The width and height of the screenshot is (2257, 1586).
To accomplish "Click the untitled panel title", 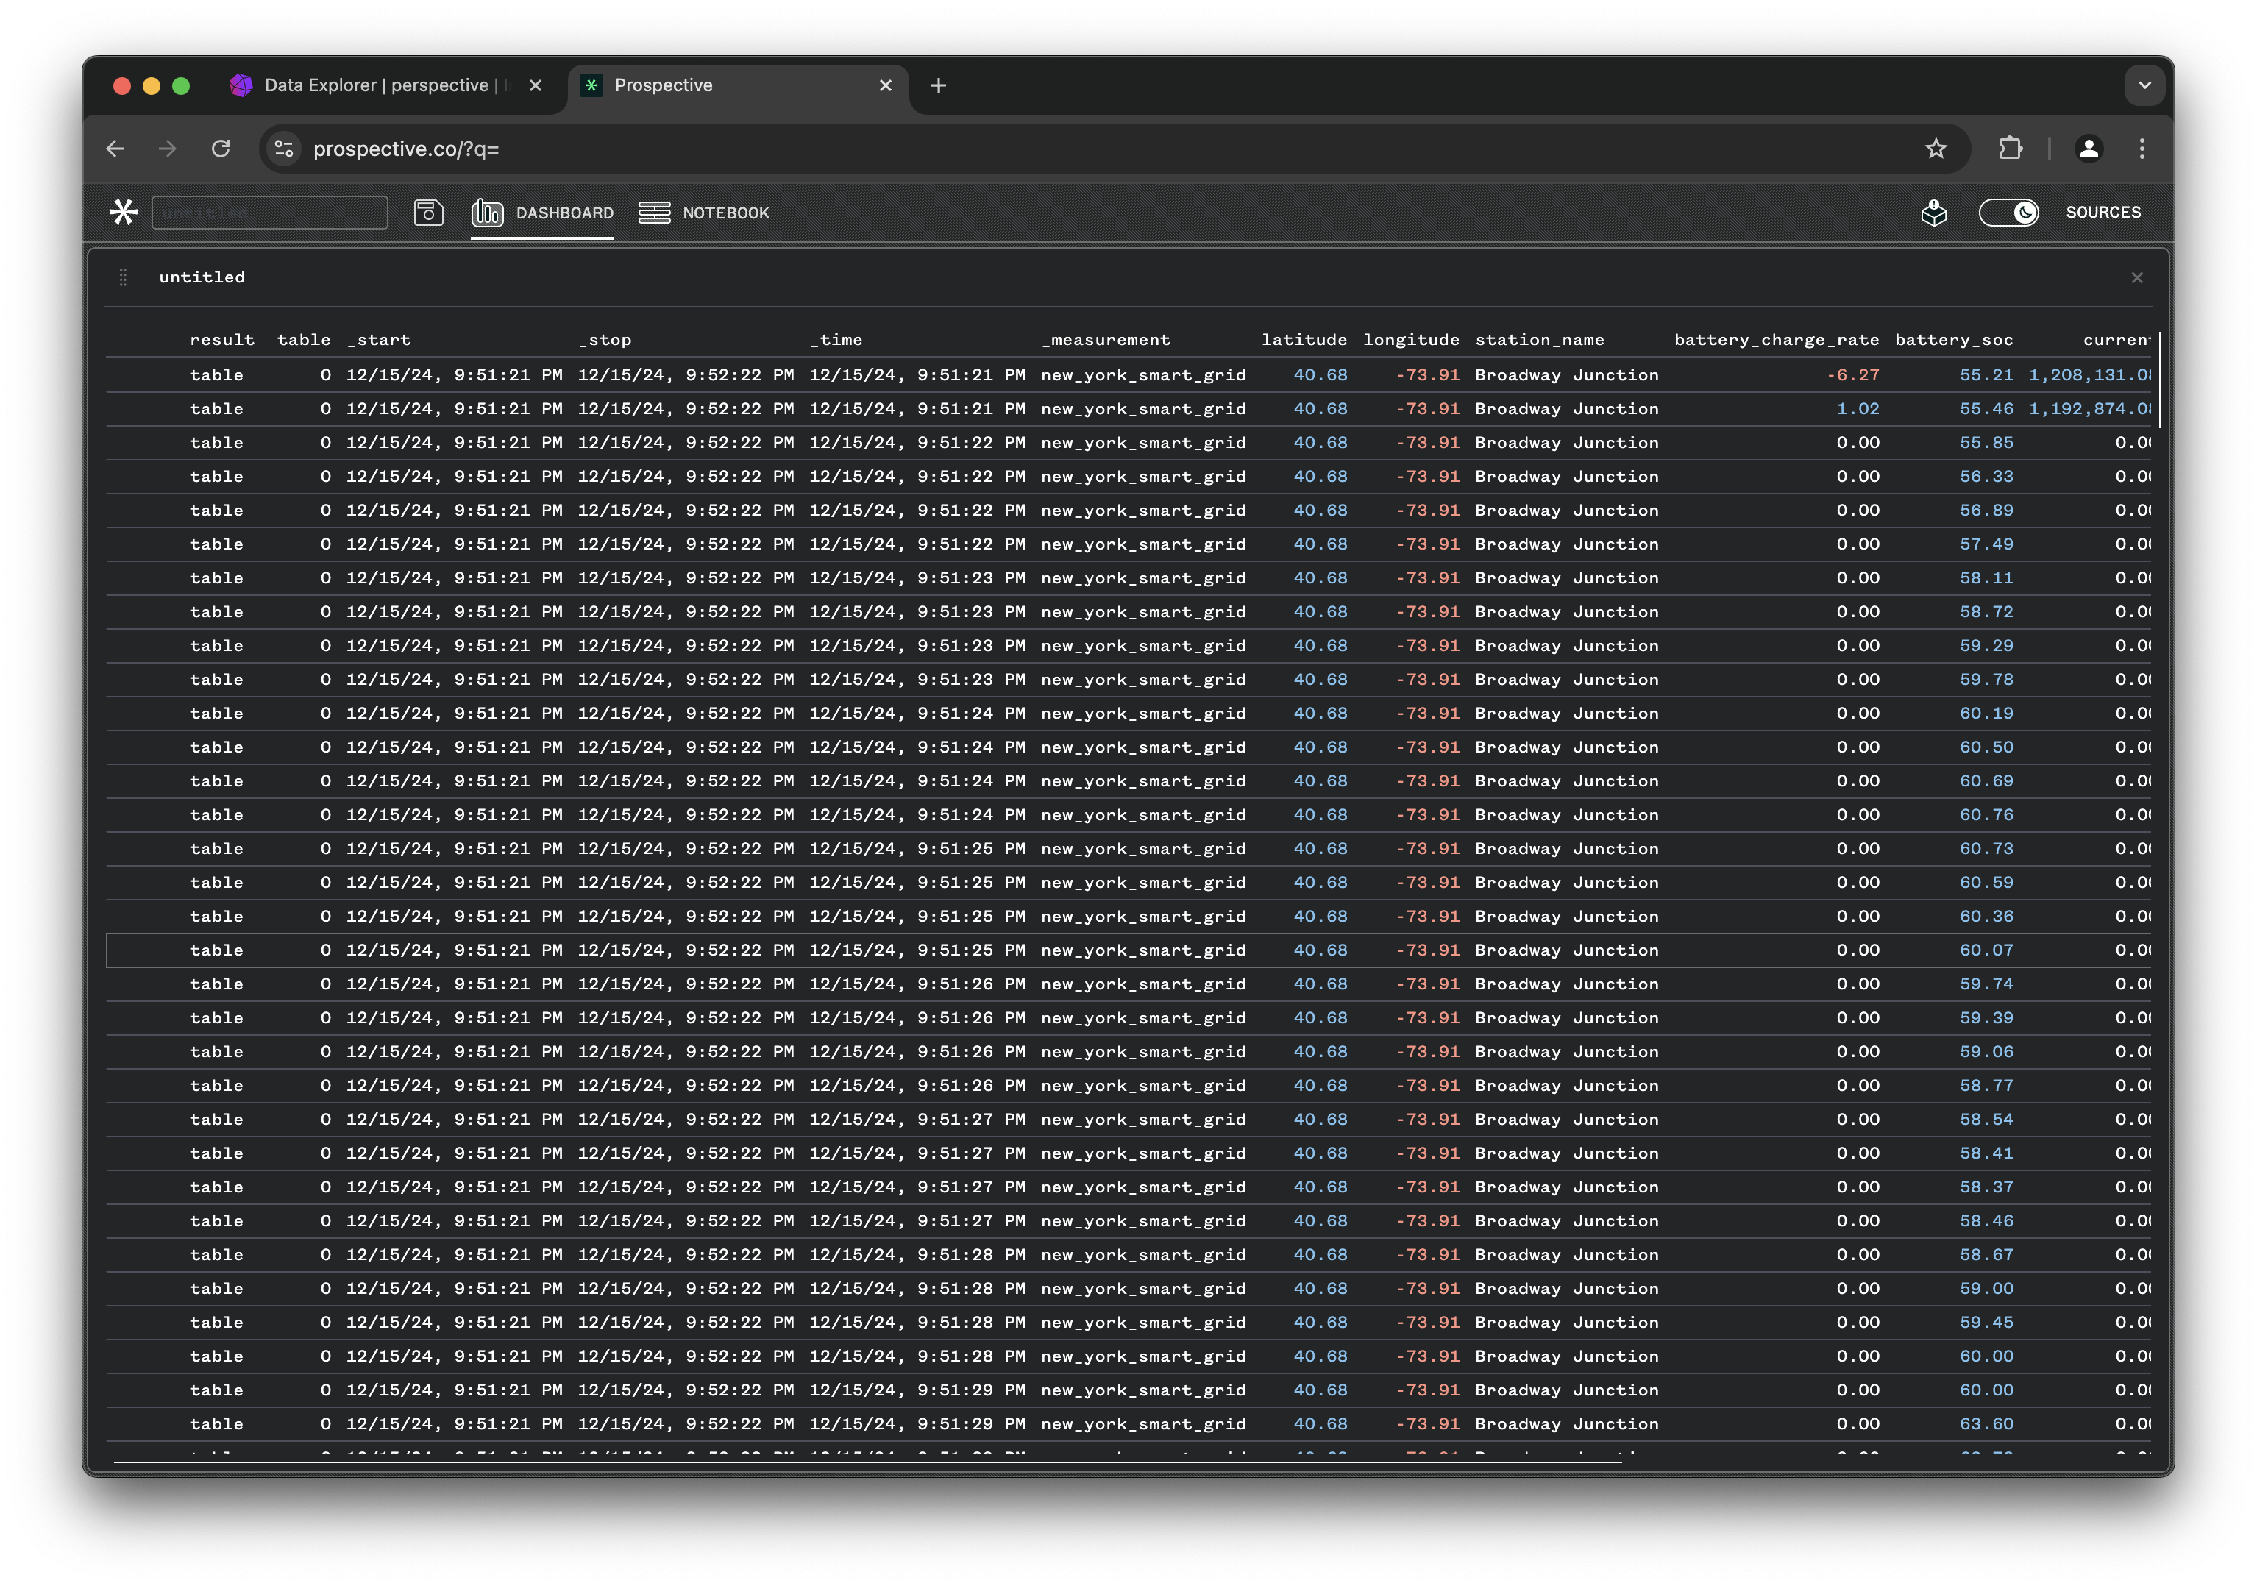I will (x=202, y=277).
